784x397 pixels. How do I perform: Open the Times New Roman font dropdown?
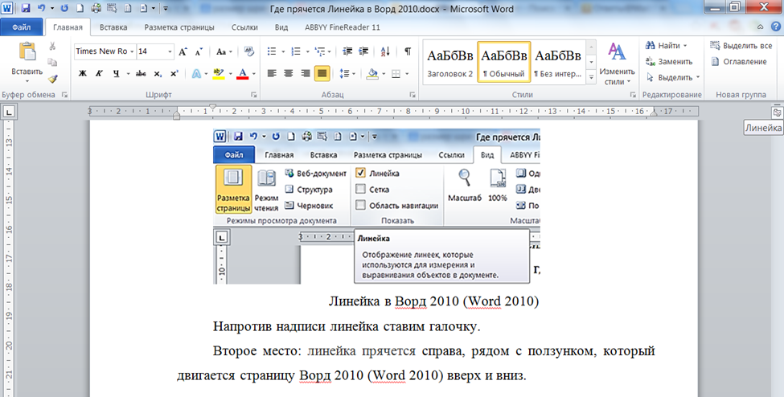(104, 51)
